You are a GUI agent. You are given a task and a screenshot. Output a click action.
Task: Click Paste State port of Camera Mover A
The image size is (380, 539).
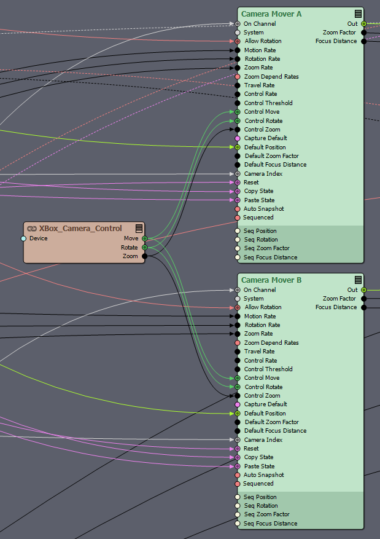tap(237, 200)
